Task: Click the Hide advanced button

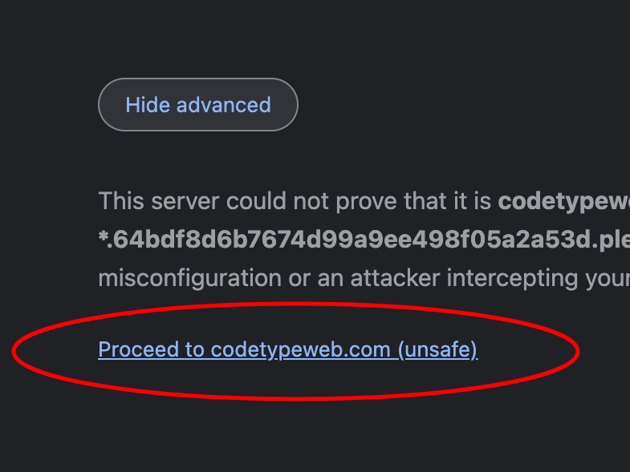Action: [198, 105]
